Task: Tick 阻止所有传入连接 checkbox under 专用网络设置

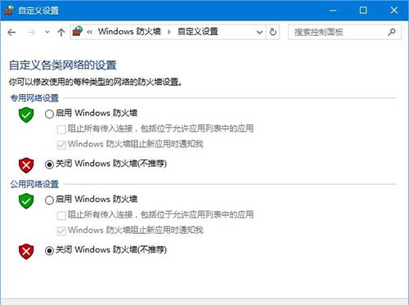Action: pyautogui.click(x=61, y=129)
